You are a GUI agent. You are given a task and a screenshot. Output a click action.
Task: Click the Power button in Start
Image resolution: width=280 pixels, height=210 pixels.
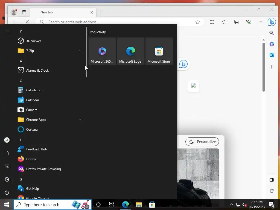coord(7,192)
